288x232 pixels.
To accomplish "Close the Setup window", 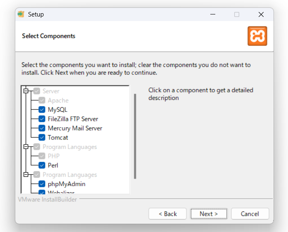I will 261,14.
